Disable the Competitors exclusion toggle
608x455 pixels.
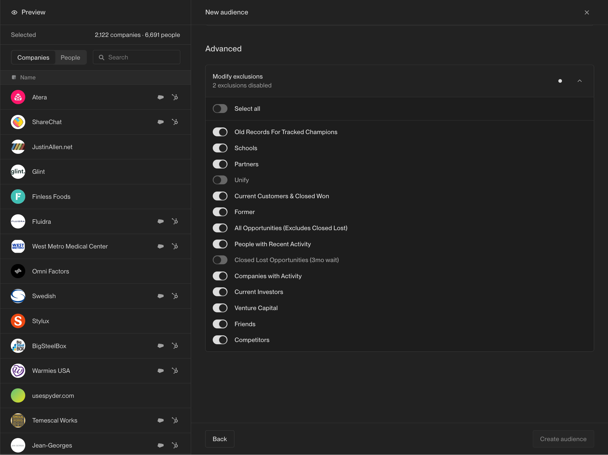pyautogui.click(x=220, y=340)
